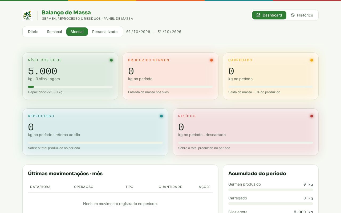341x213 pixels.
Task: Click the NÍVEL DOS SILOS card label
Action: click(x=45, y=60)
